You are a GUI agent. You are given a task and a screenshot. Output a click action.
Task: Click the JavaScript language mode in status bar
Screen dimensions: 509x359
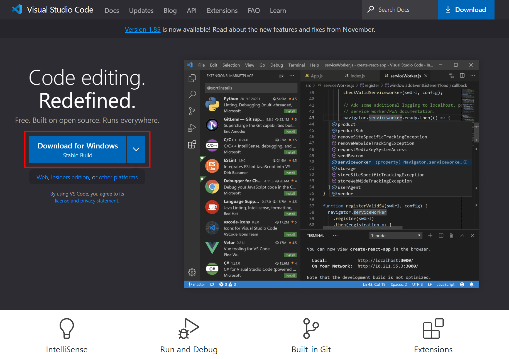[446, 284]
